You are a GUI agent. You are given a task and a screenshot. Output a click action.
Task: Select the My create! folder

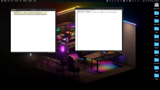(156, 36)
